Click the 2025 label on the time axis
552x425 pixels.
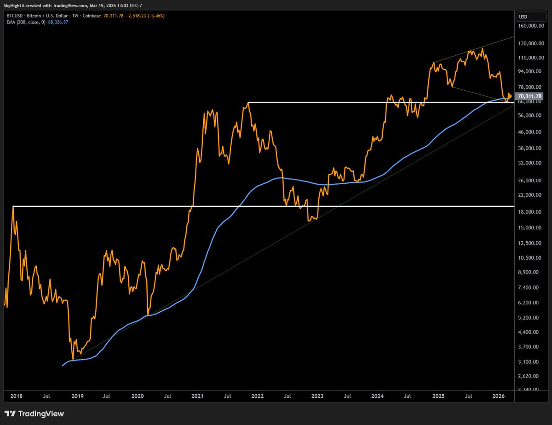[439, 396]
